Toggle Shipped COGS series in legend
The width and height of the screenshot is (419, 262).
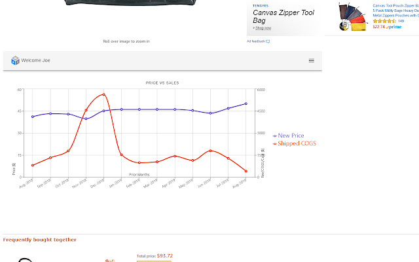click(294, 143)
